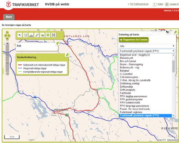Click the ruler measure tool

(37, 35)
